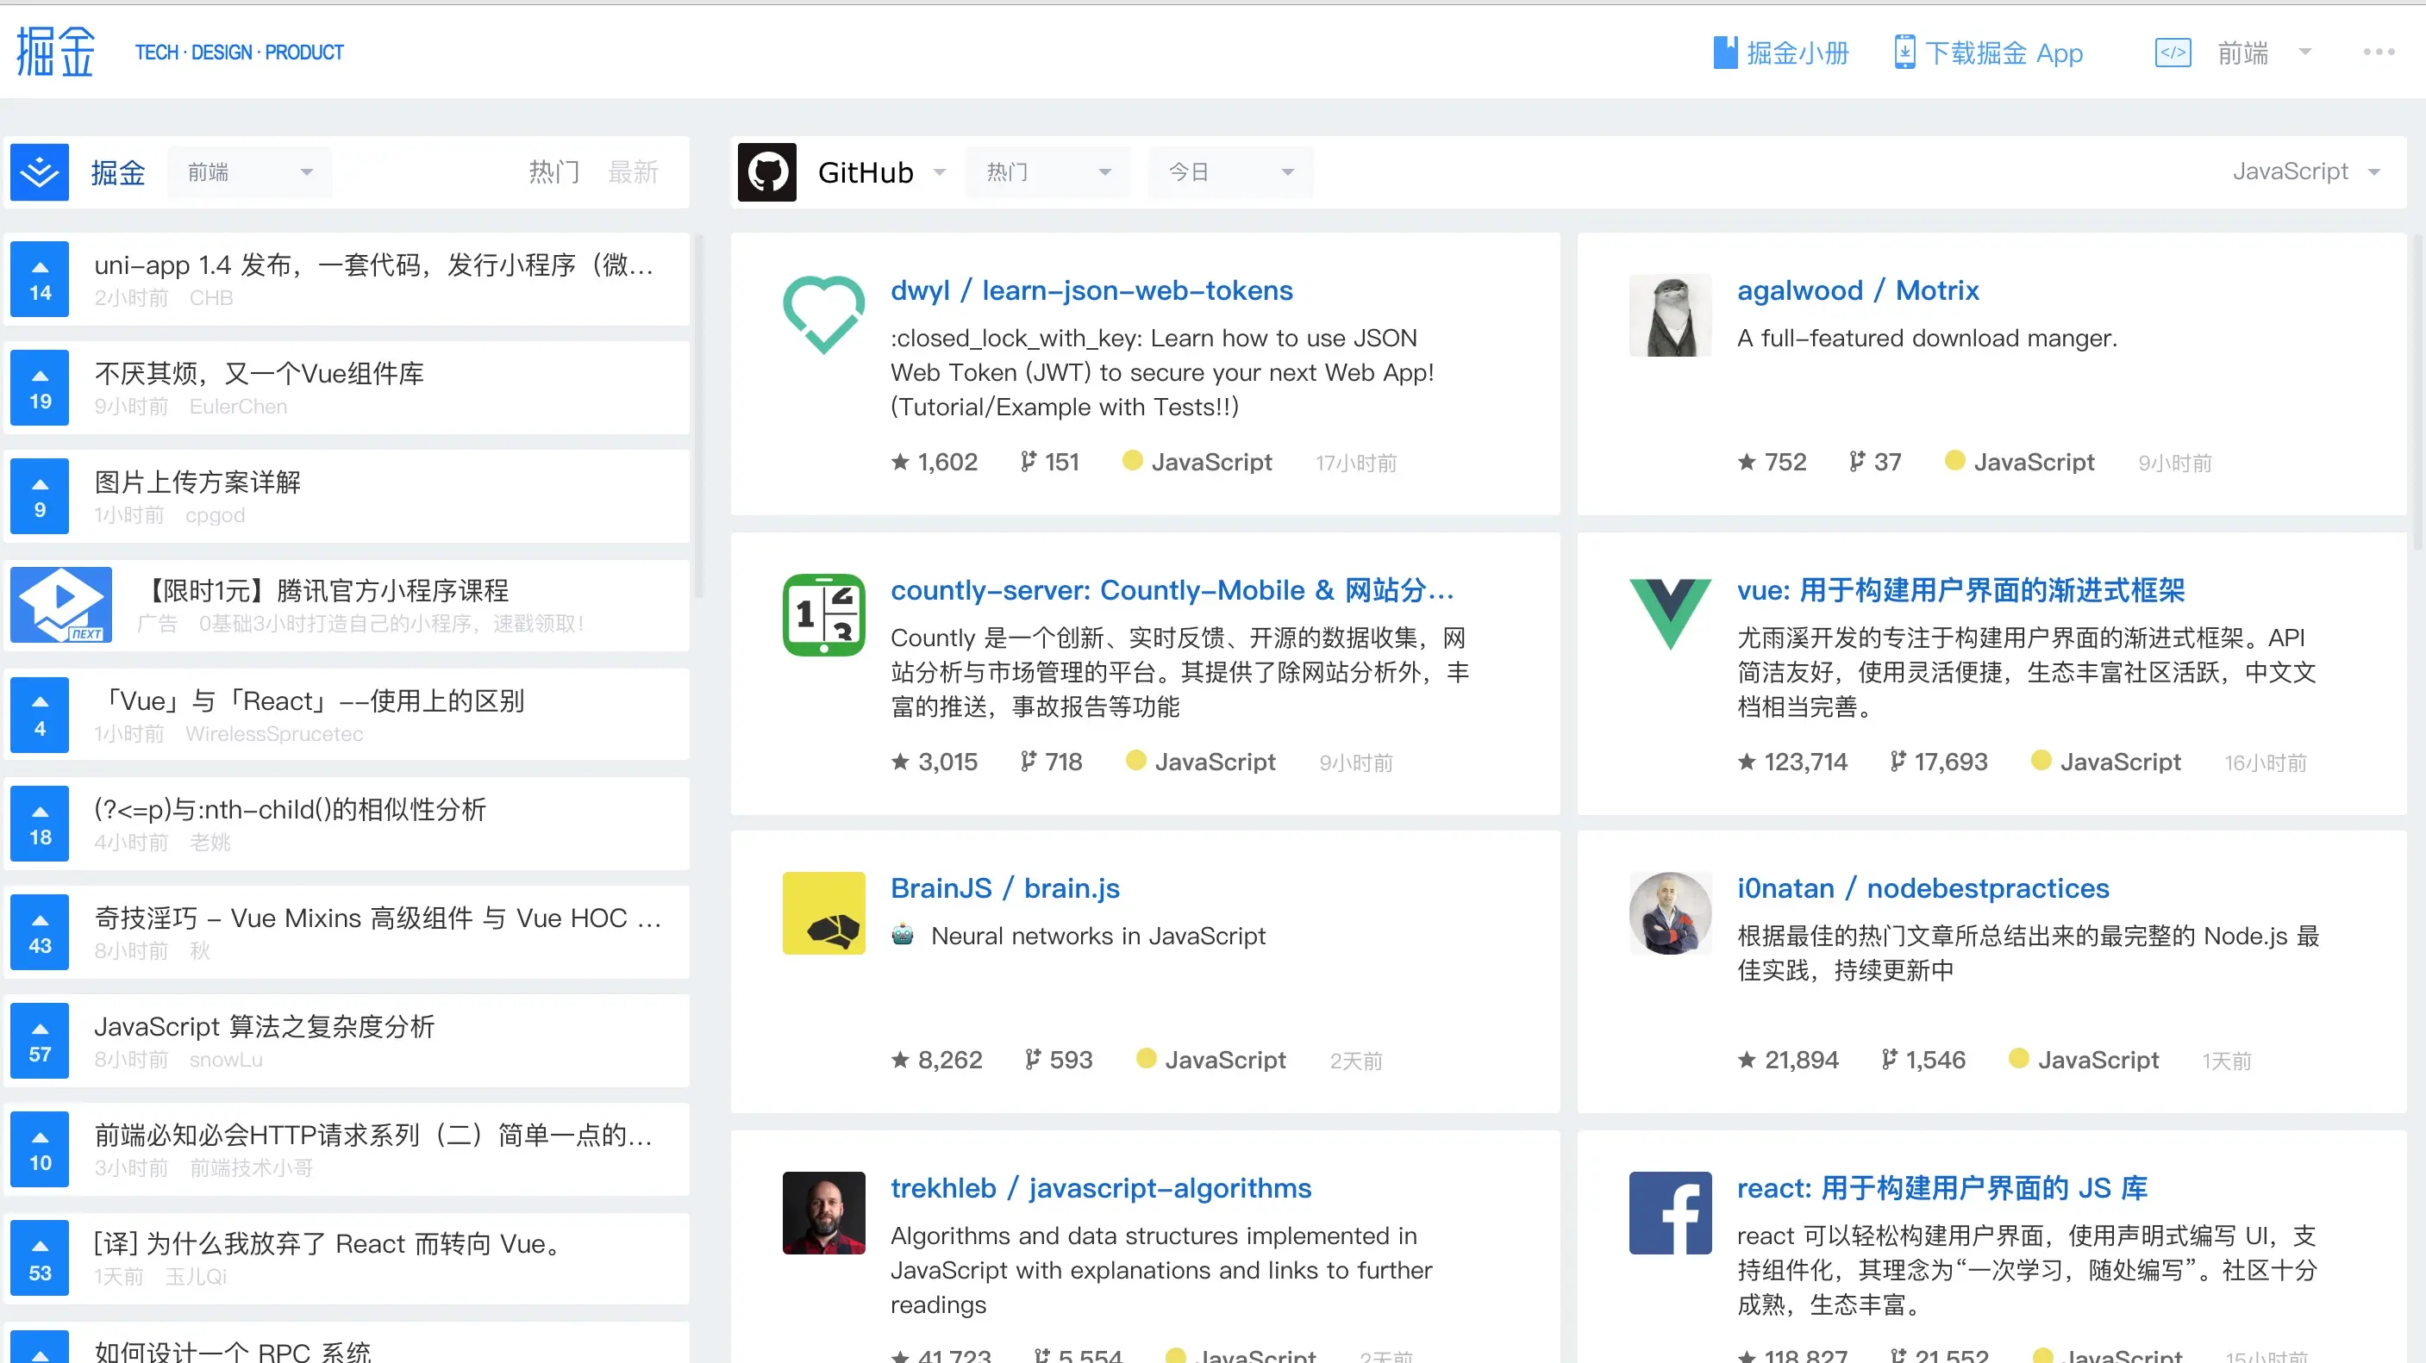Click the GitHub octocat icon
The height and width of the screenshot is (1363, 2426).
tap(766, 172)
